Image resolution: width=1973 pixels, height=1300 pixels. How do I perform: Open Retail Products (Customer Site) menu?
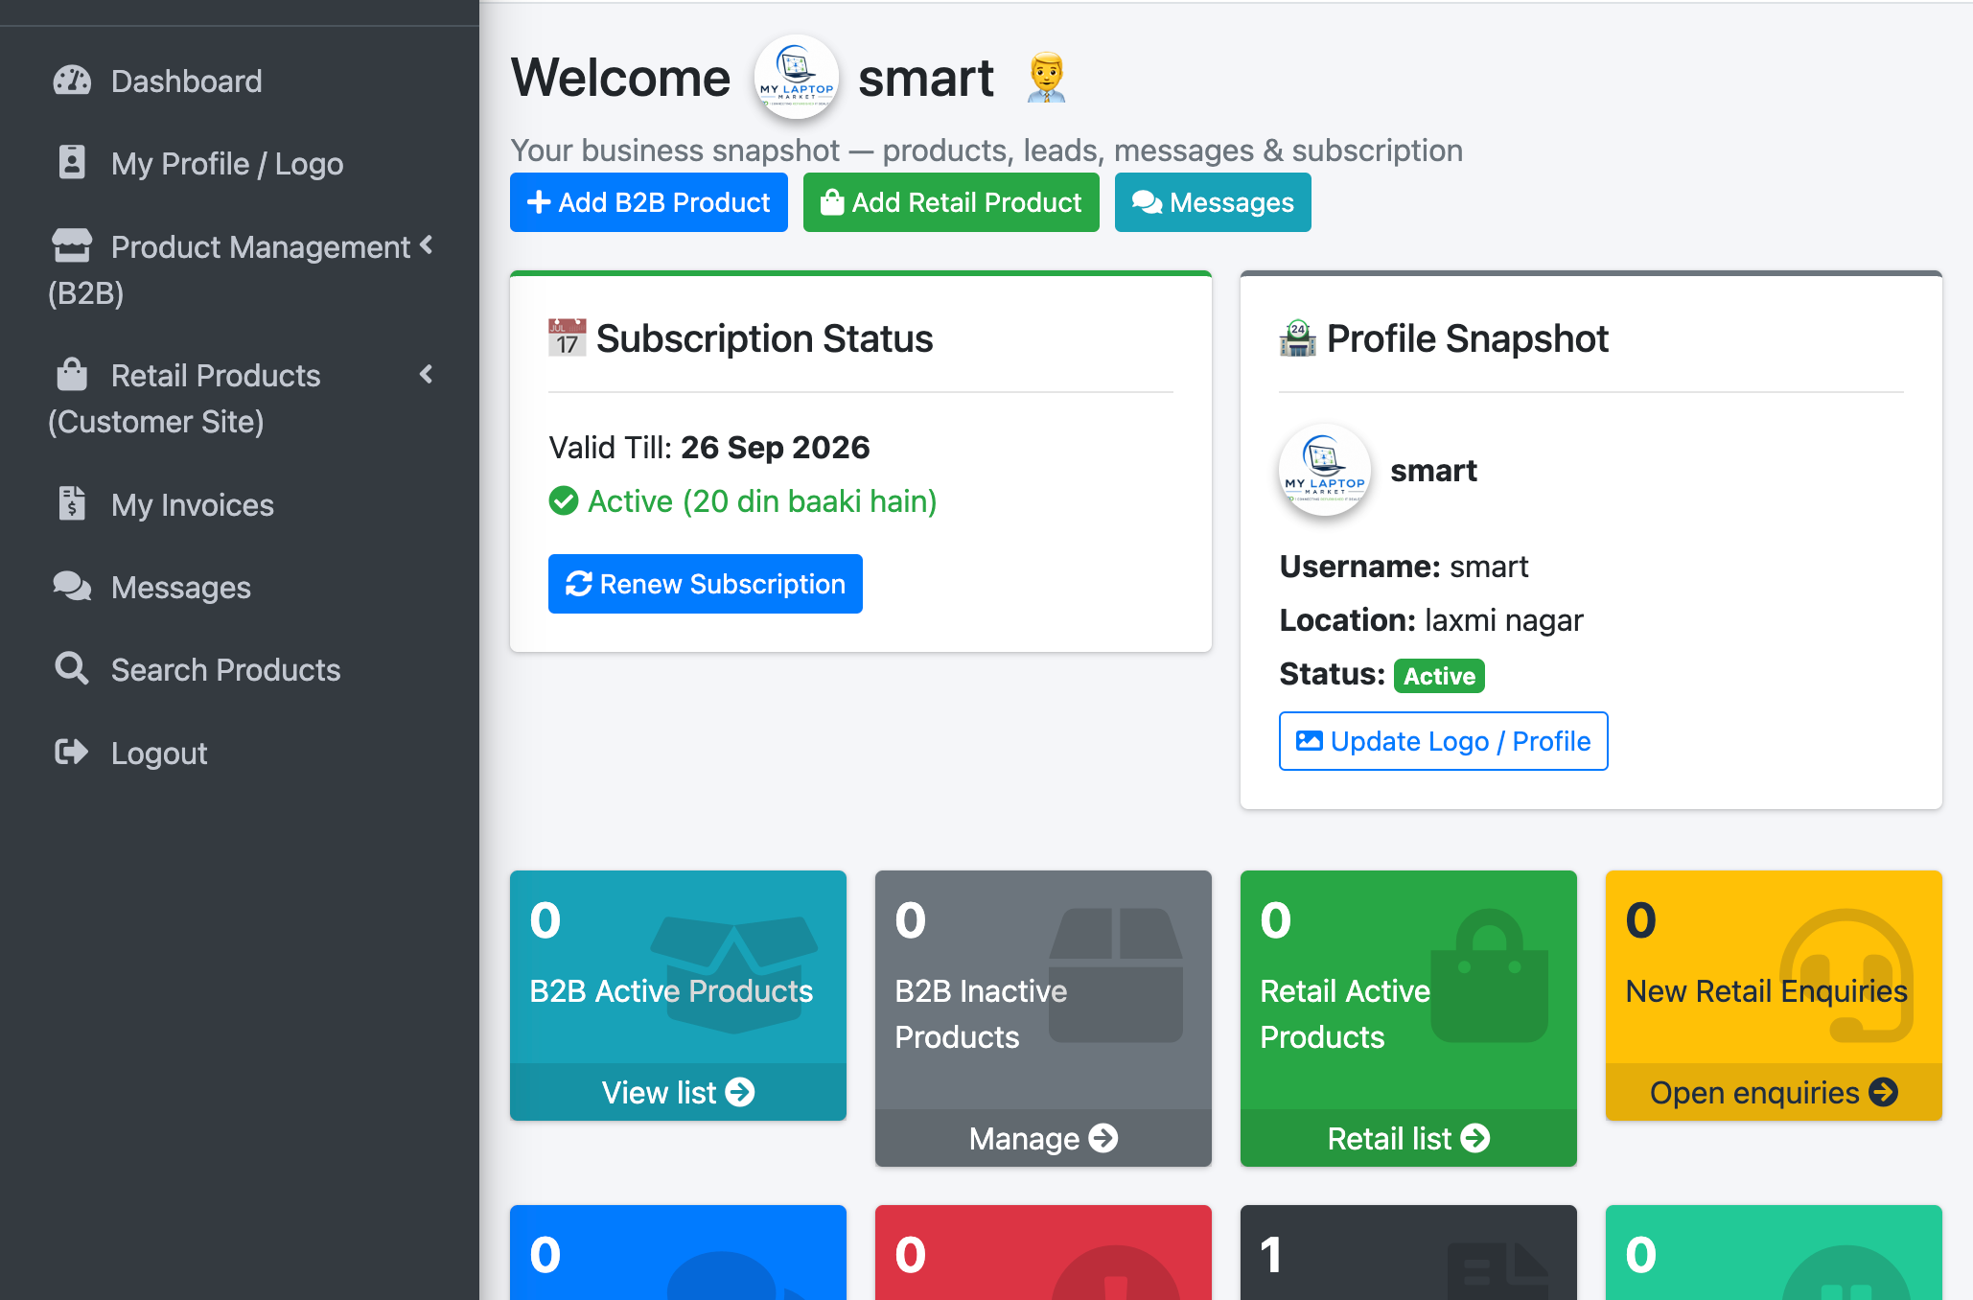[240, 398]
